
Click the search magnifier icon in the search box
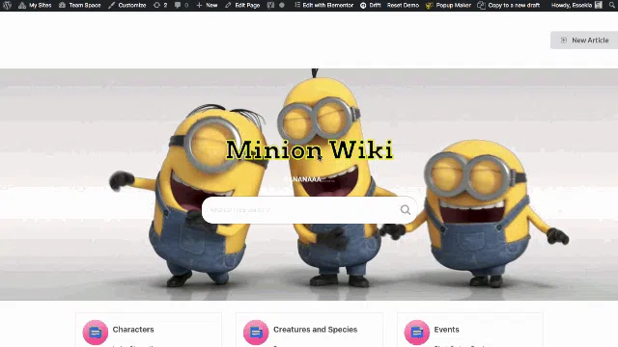[406, 210]
